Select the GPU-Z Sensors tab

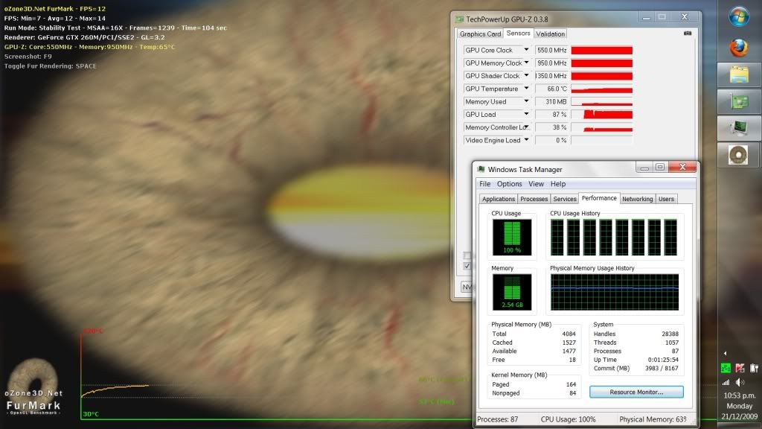(518, 33)
